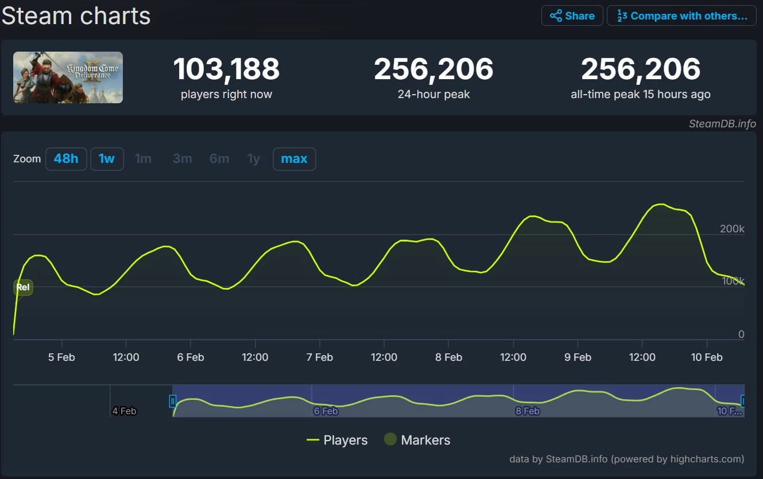Viewport: 763px width, 479px height.
Task: Select the max zoom range
Action: [294, 159]
